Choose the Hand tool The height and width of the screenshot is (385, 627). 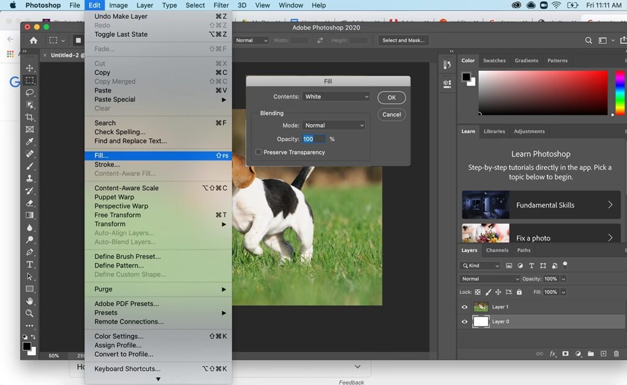pos(29,301)
